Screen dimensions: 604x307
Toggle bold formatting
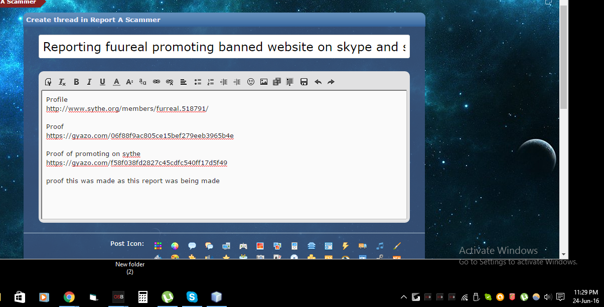76,82
